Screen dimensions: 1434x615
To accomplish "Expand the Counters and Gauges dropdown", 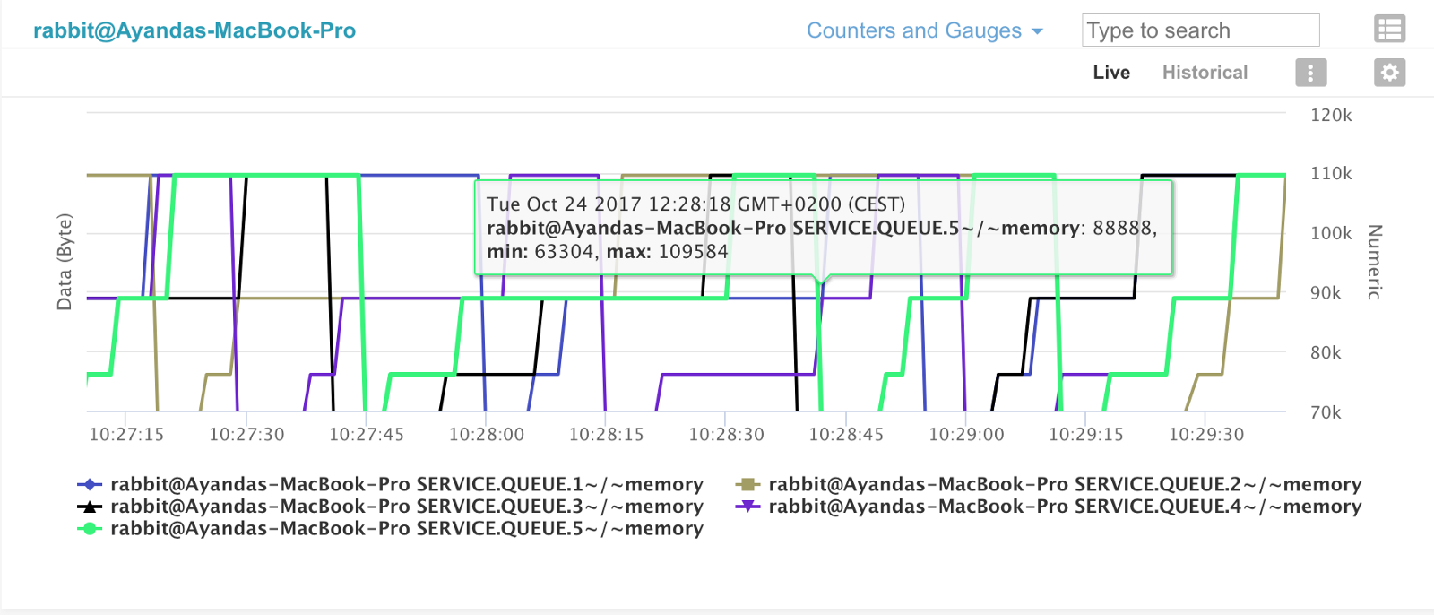I will (913, 30).
